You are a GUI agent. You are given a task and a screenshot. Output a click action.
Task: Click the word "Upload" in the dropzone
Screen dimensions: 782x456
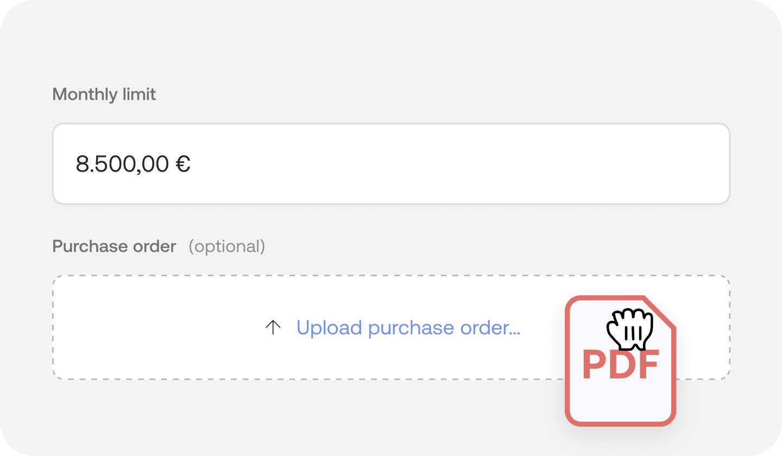(x=329, y=328)
